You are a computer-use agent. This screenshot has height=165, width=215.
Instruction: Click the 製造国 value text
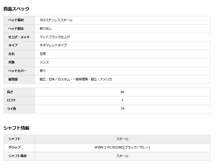click(76, 79)
